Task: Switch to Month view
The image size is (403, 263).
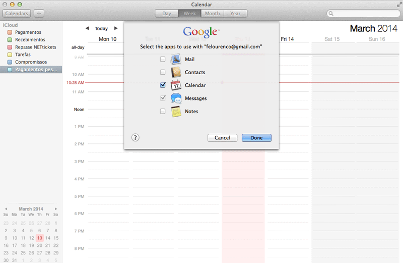Action: coord(212,14)
